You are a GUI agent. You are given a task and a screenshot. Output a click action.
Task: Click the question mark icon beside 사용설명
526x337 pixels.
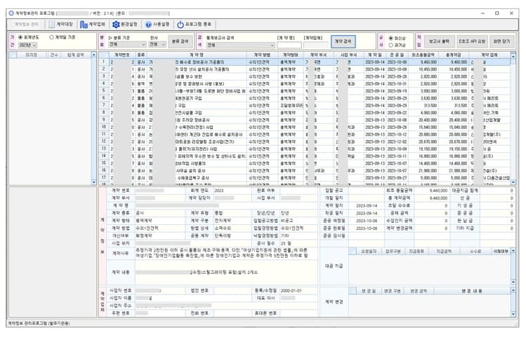(148, 25)
